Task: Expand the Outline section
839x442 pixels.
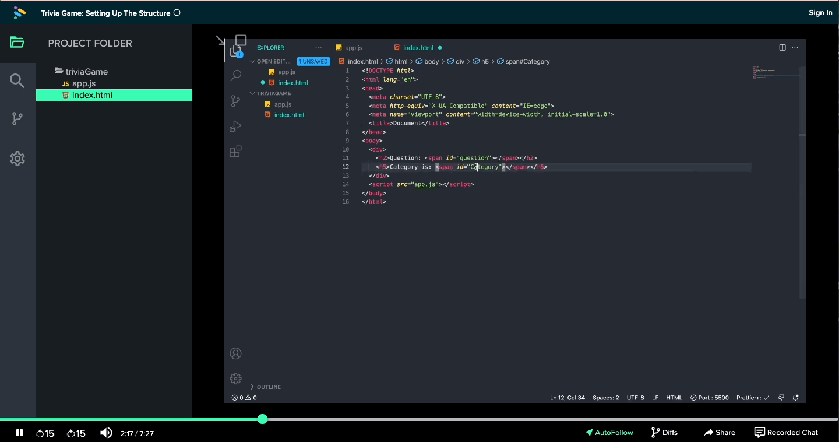Action: [268, 387]
